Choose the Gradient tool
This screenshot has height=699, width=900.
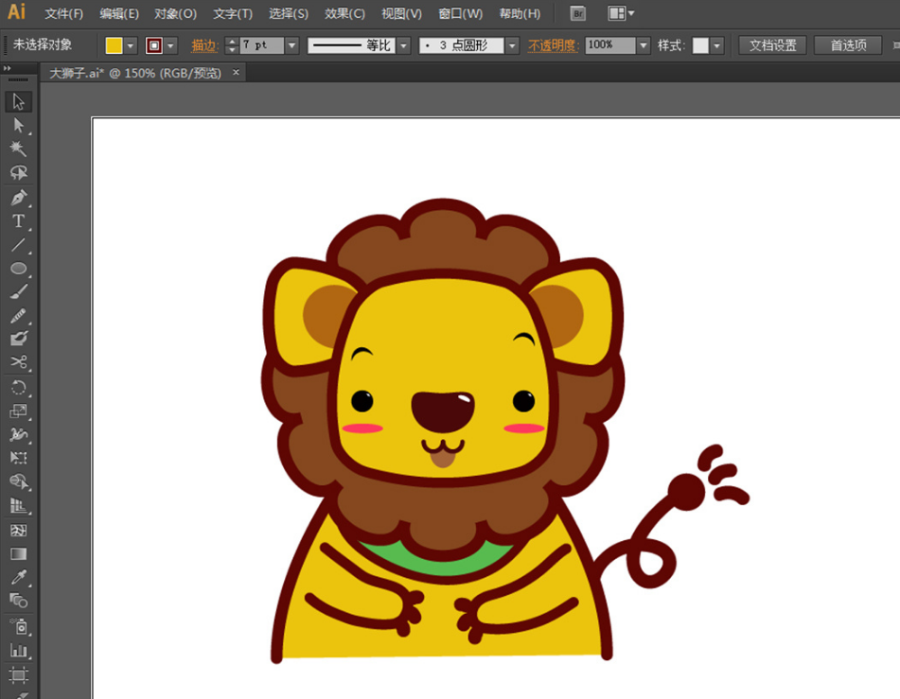coord(18,553)
